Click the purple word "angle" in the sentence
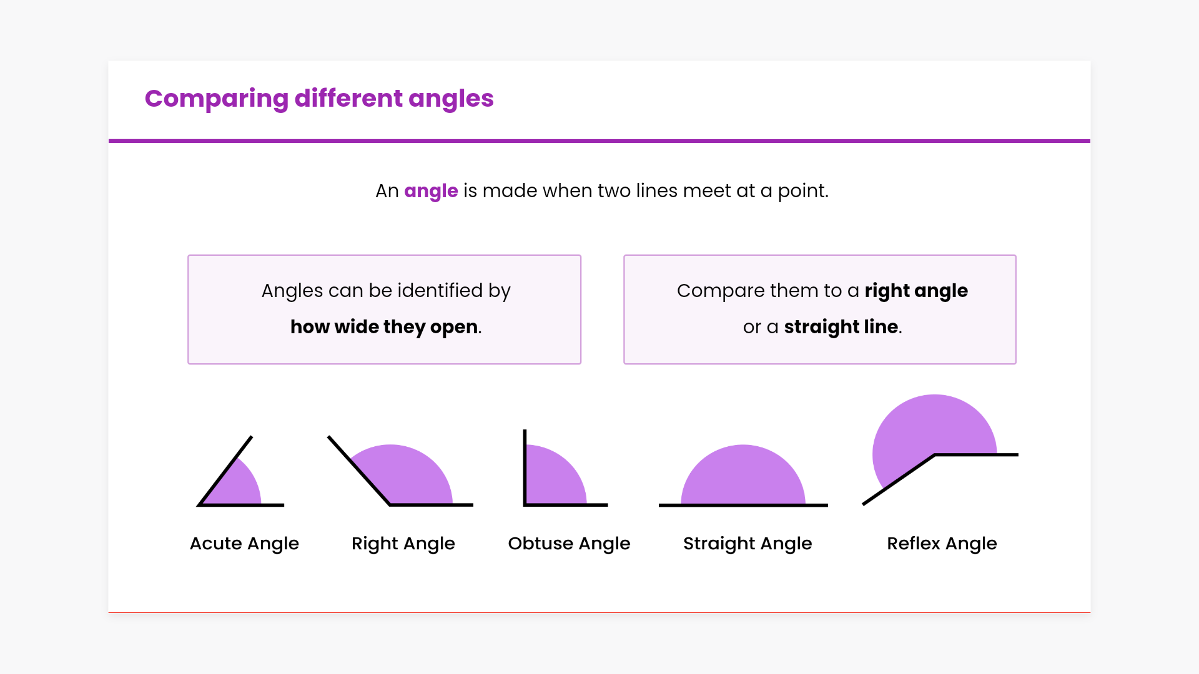Screen dimensions: 1199x674 coord(431,191)
